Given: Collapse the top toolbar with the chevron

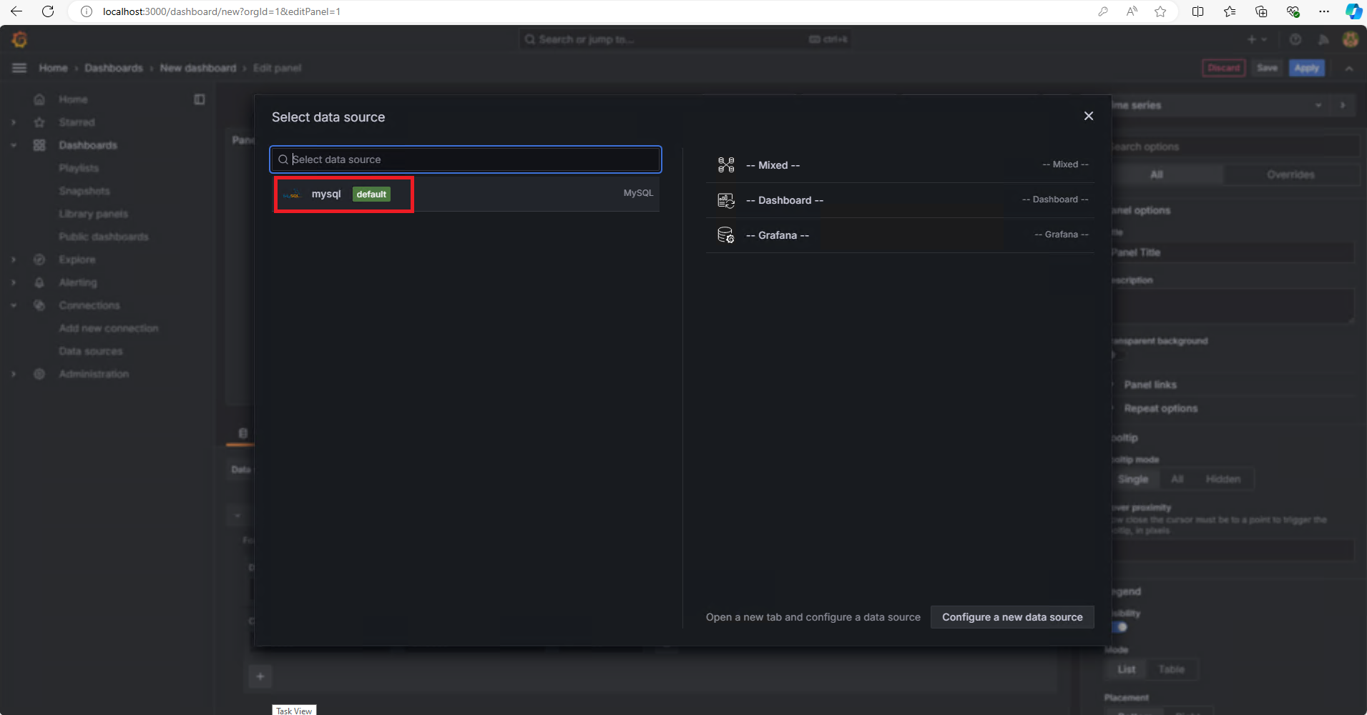Looking at the screenshot, I should [1349, 69].
